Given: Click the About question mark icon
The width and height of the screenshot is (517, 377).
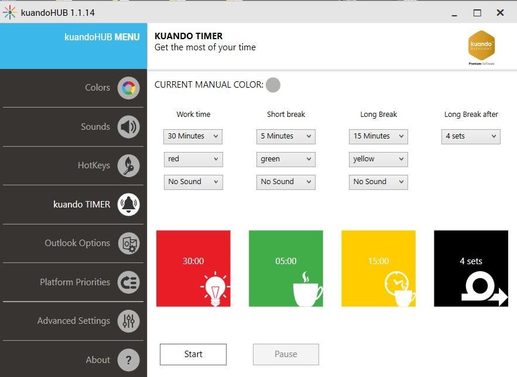Looking at the screenshot, I should [129, 360].
